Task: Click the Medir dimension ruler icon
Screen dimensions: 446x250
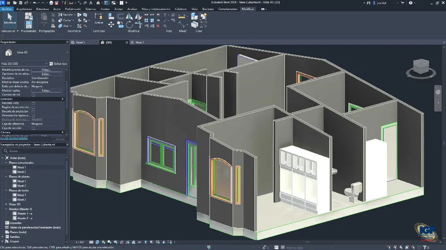Action: (182, 16)
